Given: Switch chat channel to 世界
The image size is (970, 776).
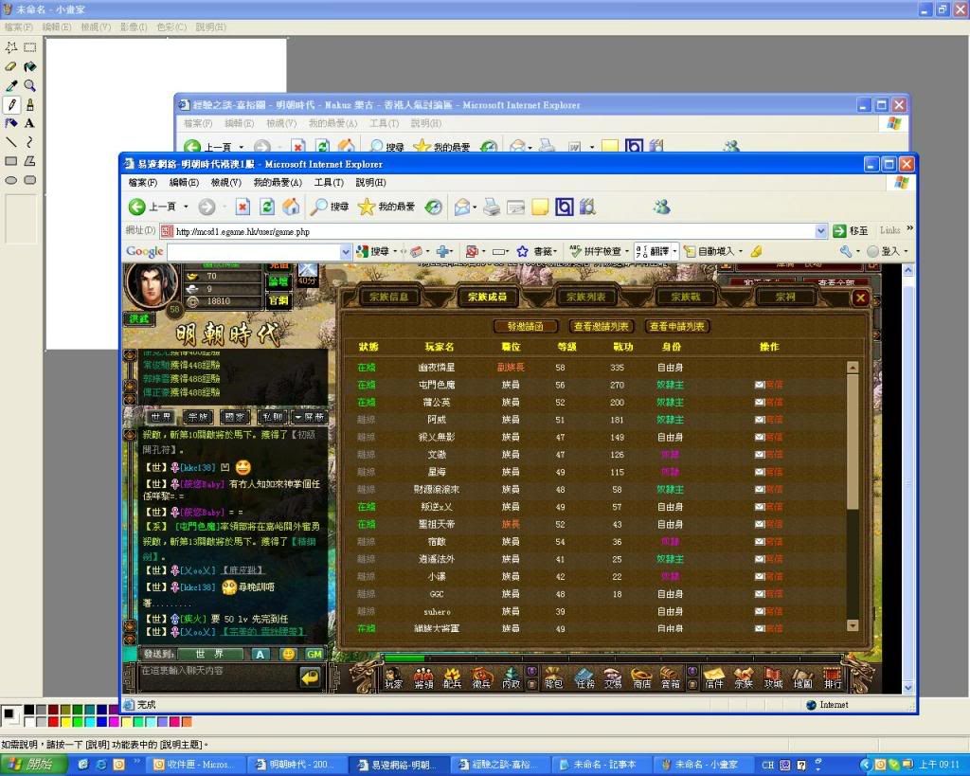Looking at the screenshot, I should tap(161, 417).
